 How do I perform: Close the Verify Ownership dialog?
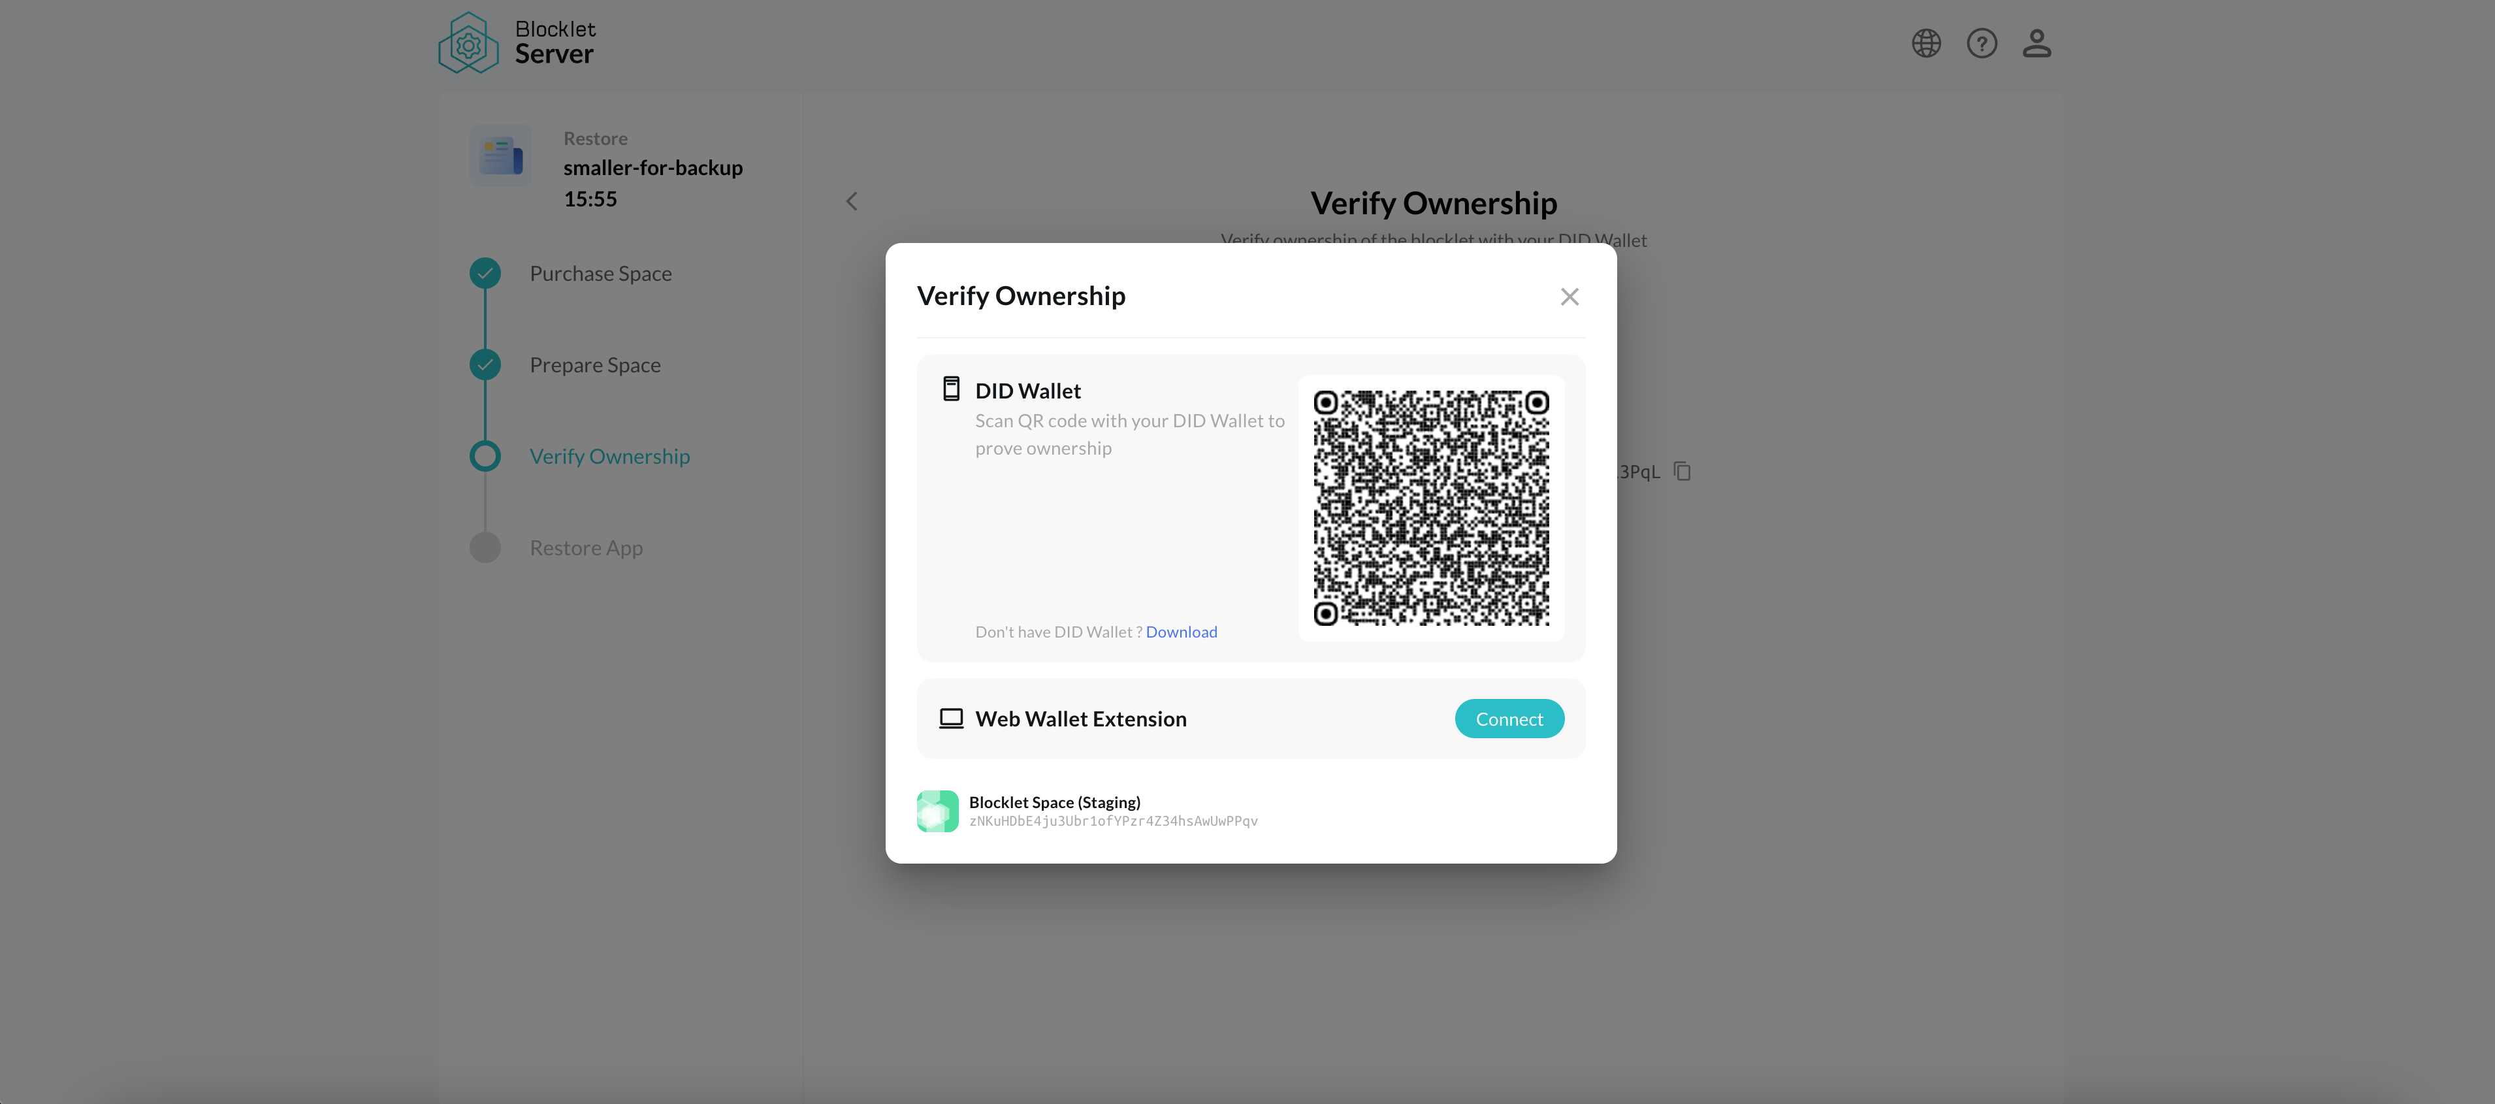click(x=1569, y=297)
